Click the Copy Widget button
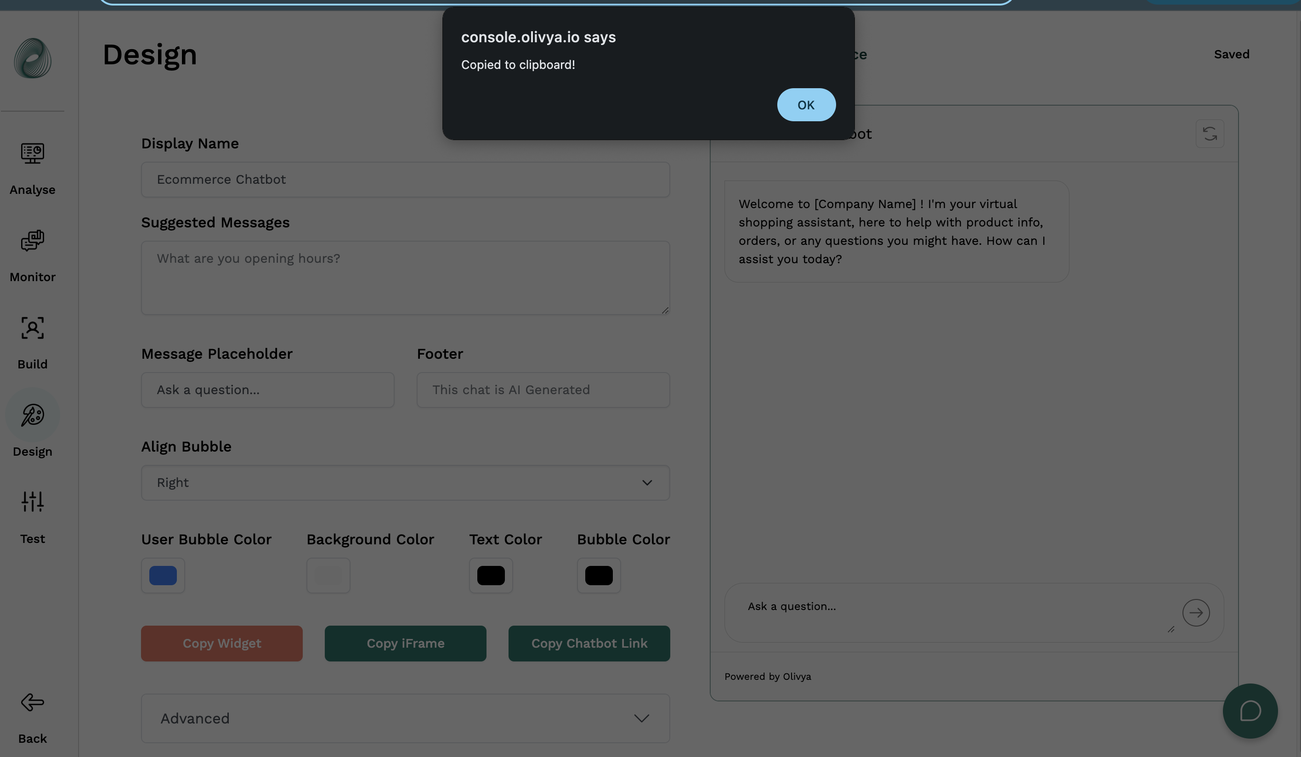The image size is (1301, 757). tap(221, 644)
